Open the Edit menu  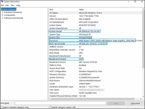tap(7, 5)
